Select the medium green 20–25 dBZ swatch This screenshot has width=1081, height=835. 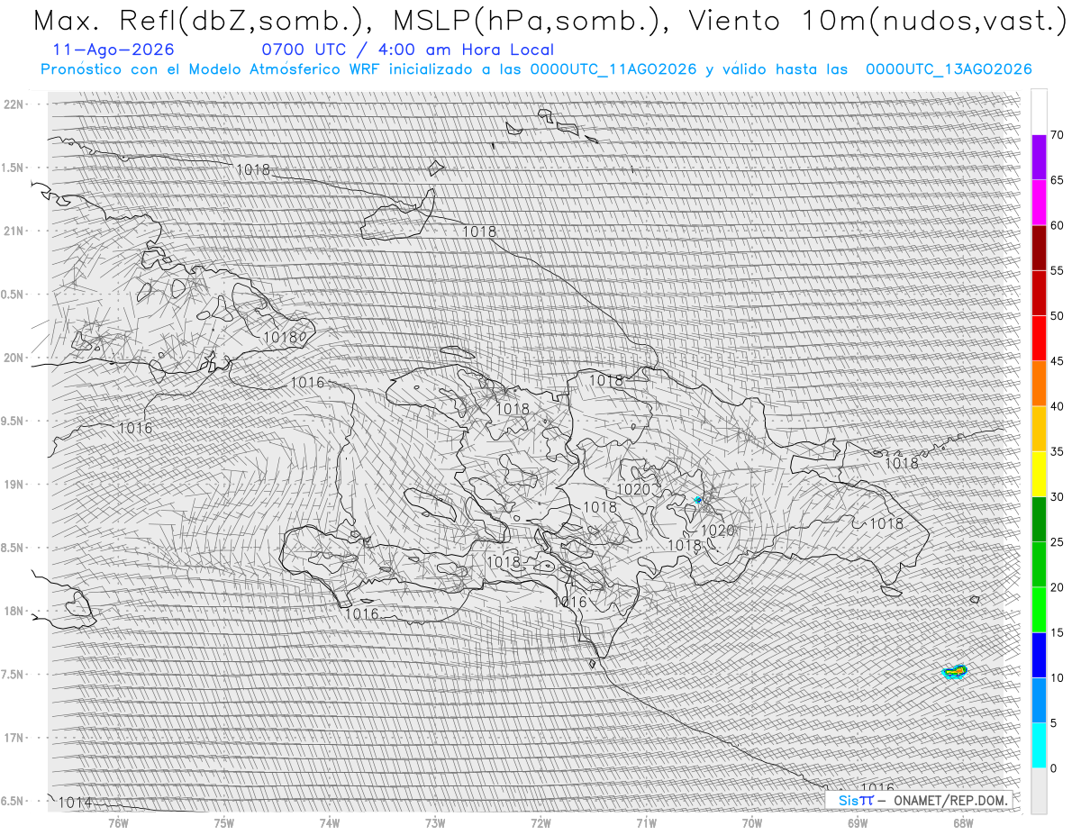click(1039, 565)
